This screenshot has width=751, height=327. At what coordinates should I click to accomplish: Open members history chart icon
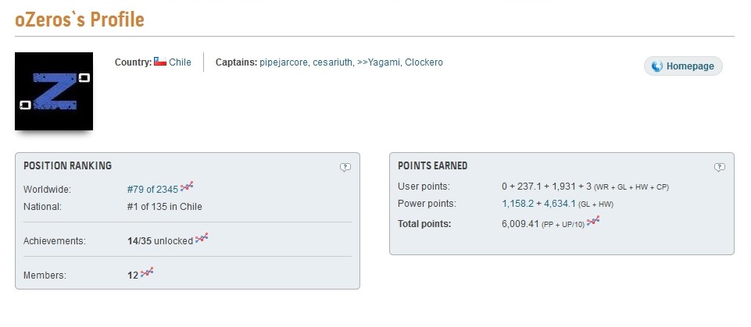(147, 272)
